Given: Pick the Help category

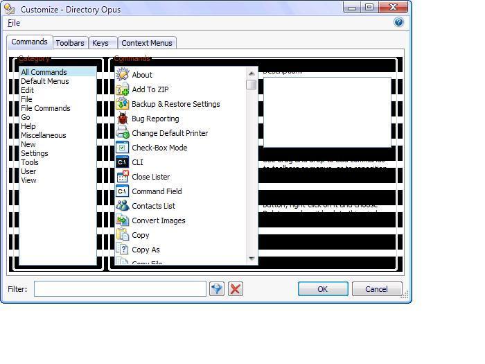Looking at the screenshot, I should [58, 126].
